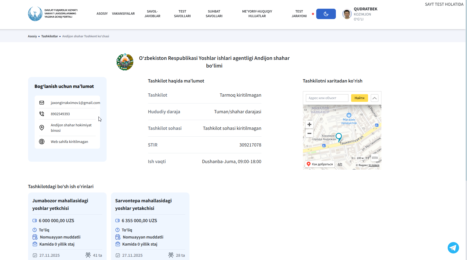The height and width of the screenshot is (260, 467).
Task: Click the STIR value 309217078
Action: coord(250,145)
